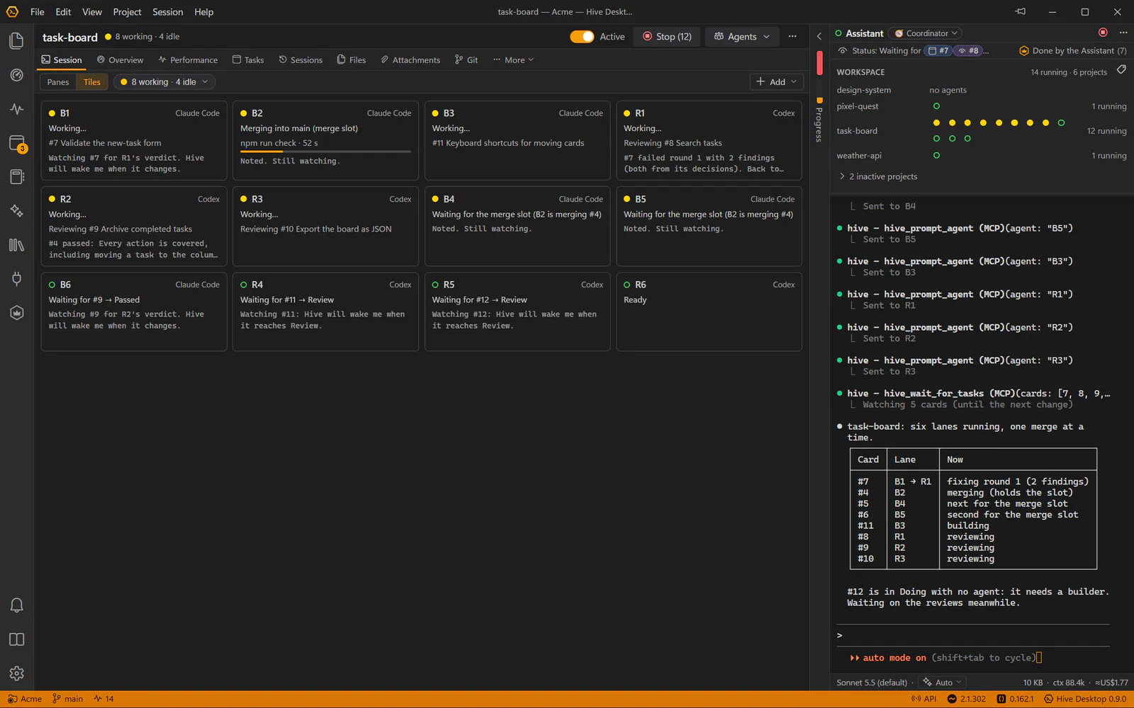Image resolution: width=1134 pixels, height=708 pixels.
Task: Click the red stop icon in Assistant header
Action: (1103, 33)
